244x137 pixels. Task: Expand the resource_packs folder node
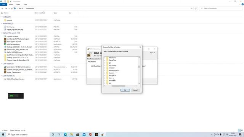tap(105, 70)
